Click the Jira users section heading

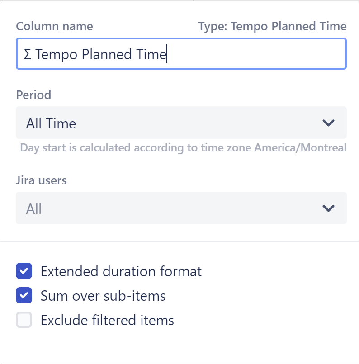[x=41, y=180]
